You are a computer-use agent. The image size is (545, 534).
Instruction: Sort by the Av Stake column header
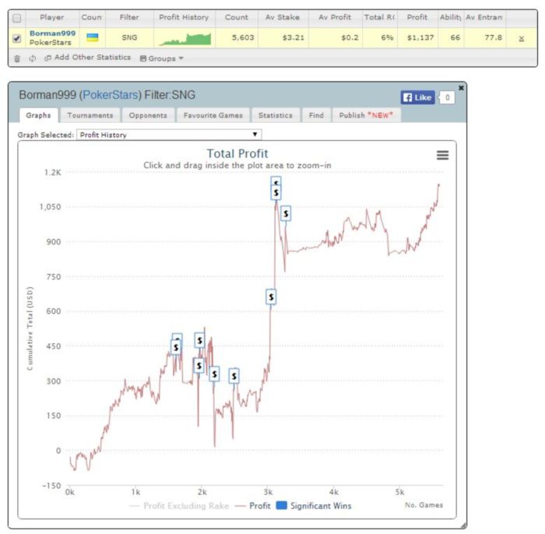[x=283, y=17]
